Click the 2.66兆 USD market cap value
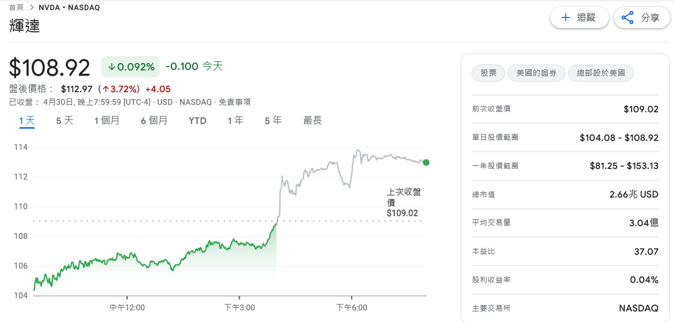Screen dimensions: 675x322 (x=634, y=194)
